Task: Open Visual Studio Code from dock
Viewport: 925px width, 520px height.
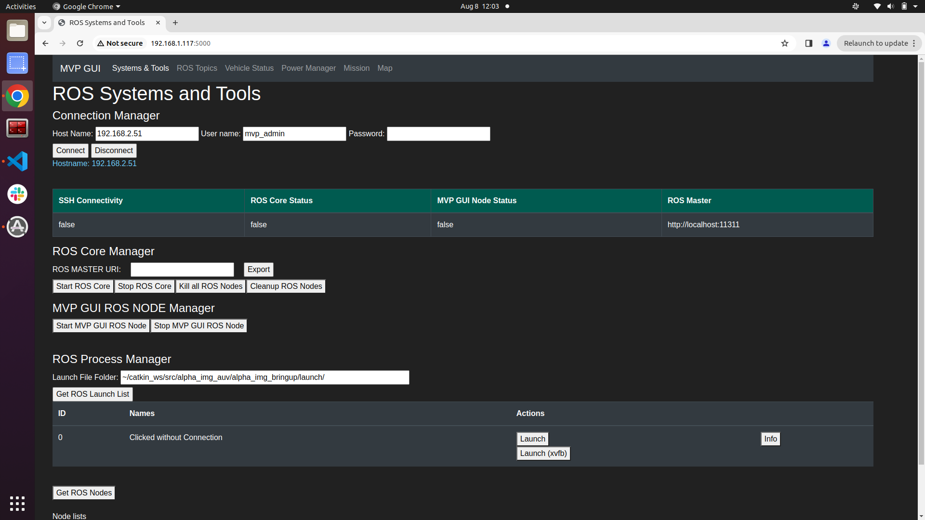Action: tap(17, 161)
